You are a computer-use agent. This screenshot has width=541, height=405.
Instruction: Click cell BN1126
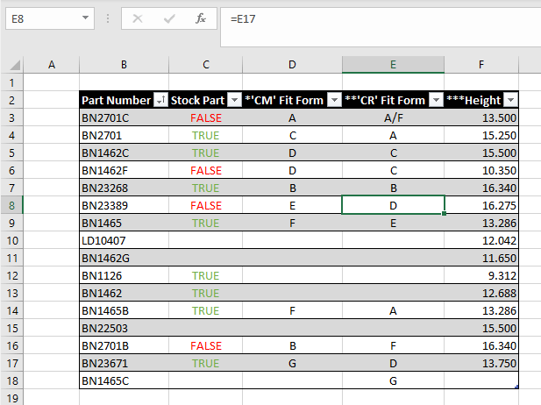[x=124, y=275]
